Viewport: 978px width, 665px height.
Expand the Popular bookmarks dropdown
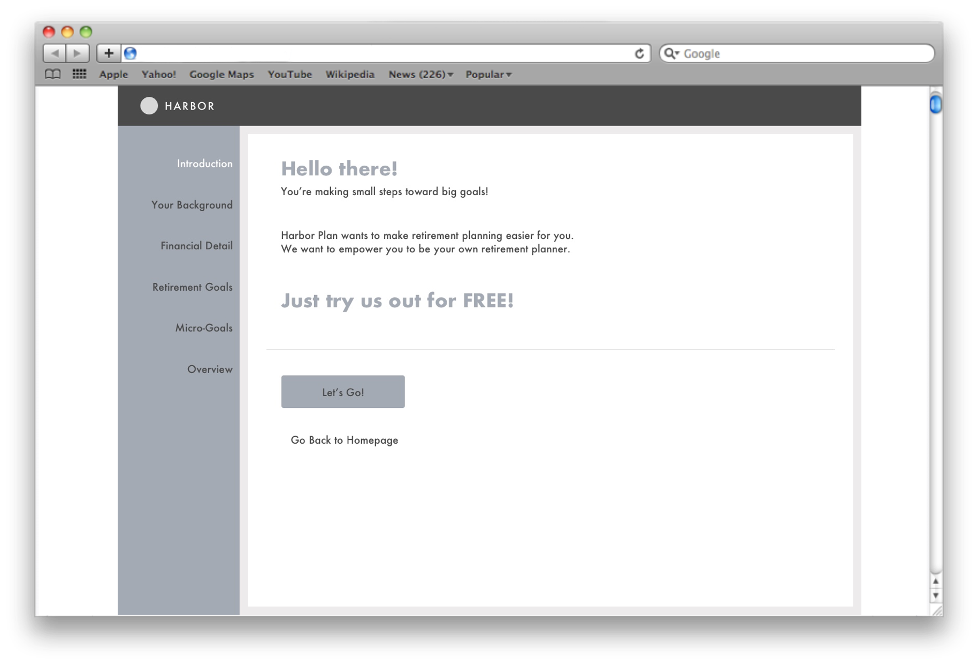coord(488,74)
